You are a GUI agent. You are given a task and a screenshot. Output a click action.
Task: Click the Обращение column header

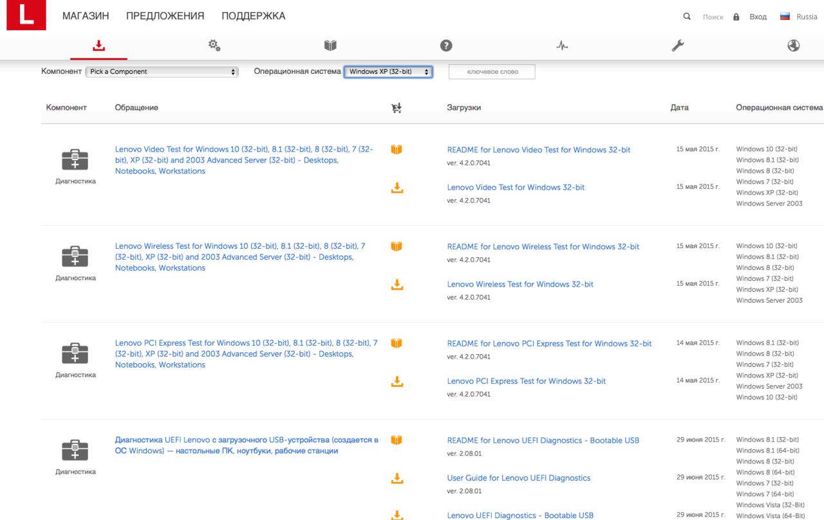click(136, 108)
